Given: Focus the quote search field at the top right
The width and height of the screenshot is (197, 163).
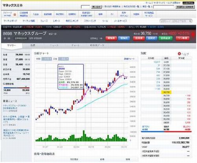Looking at the screenshot, I should tap(164, 7).
